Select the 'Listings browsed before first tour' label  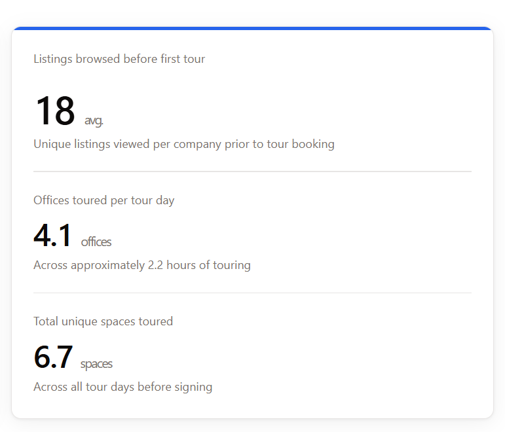click(119, 59)
